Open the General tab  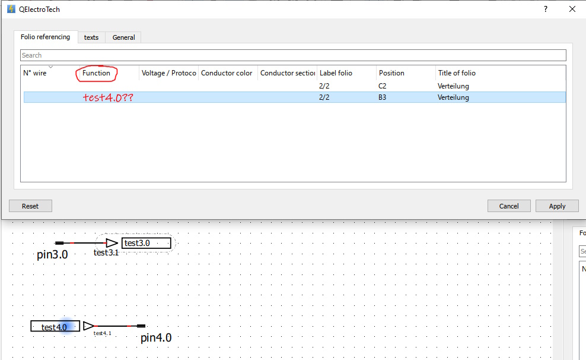coord(124,37)
